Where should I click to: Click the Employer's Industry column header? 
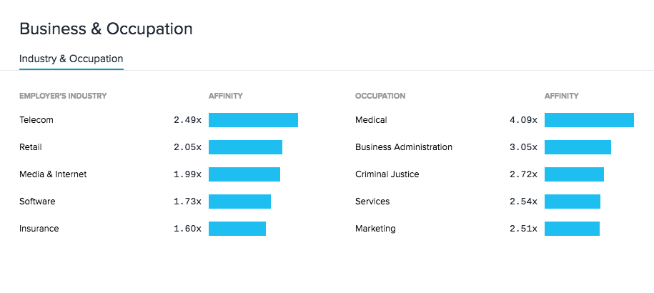63,96
